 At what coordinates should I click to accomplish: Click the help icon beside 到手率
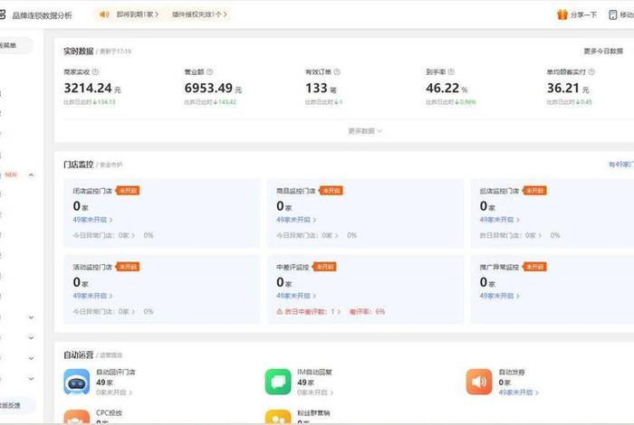[x=451, y=71]
